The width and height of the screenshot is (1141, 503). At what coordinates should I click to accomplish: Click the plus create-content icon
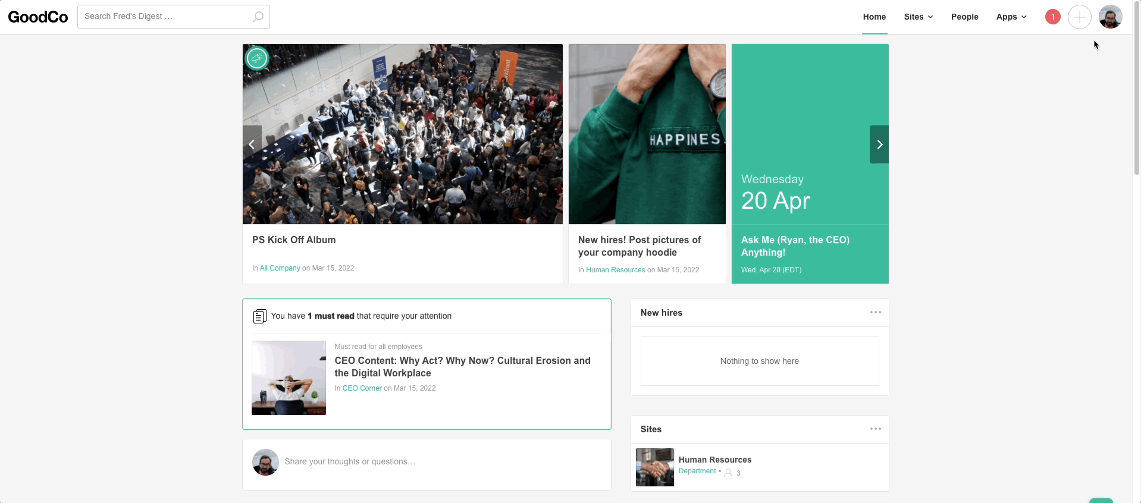coord(1079,17)
